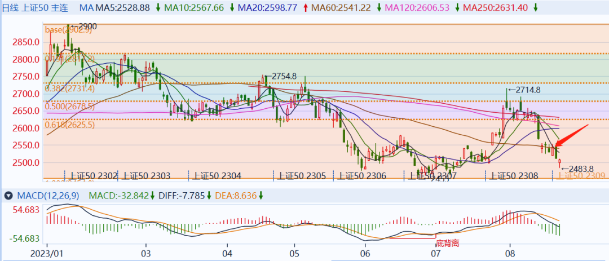Click the 08 month axis label
609x261 pixels.
coord(510,253)
